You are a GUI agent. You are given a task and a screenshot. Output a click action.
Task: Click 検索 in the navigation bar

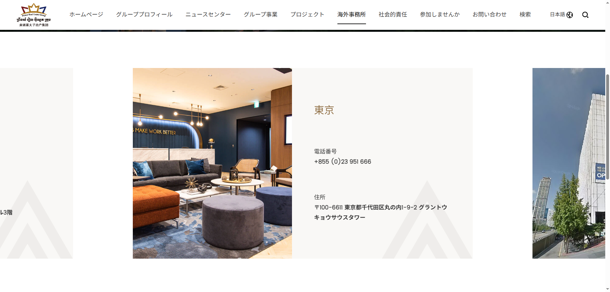(525, 15)
